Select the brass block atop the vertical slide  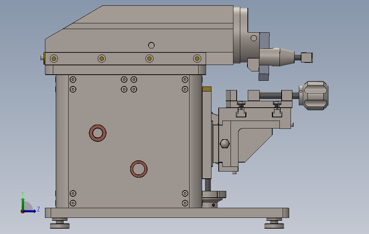pyautogui.click(x=207, y=89)
